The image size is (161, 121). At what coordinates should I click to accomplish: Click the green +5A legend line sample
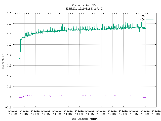150,19
